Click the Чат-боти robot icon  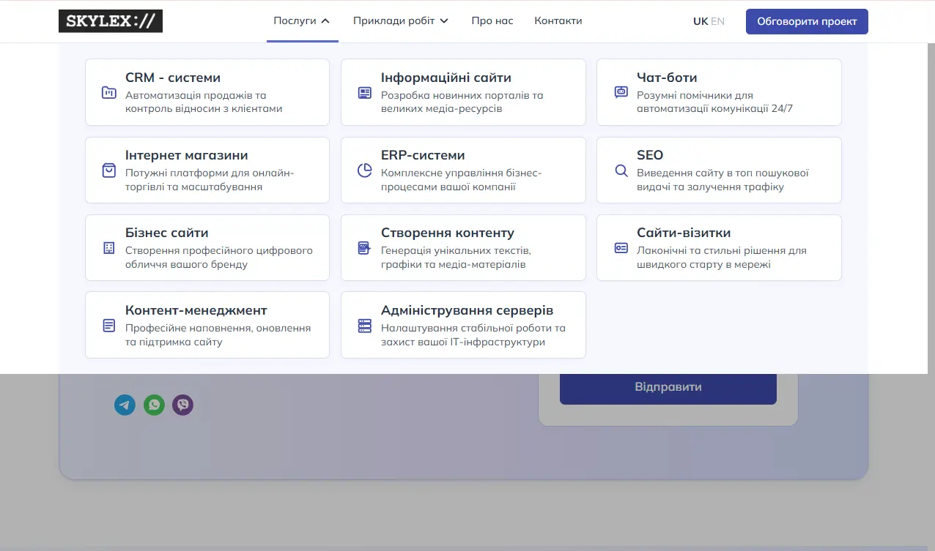point(621,93)
